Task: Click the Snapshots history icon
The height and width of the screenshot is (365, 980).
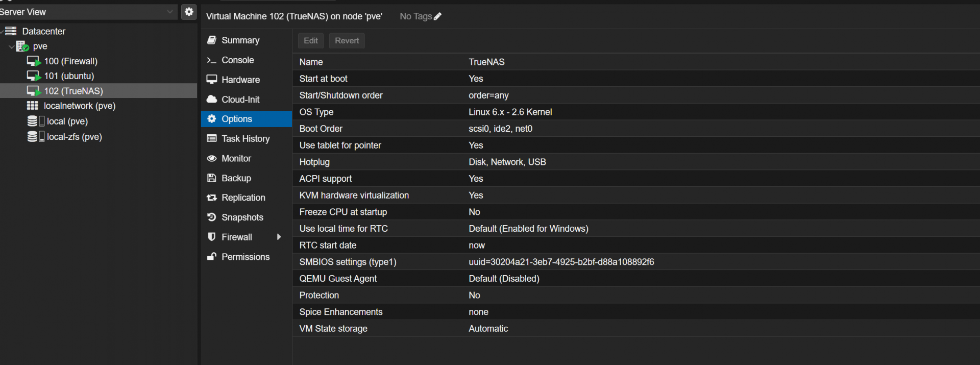Action: coord(212,217)
